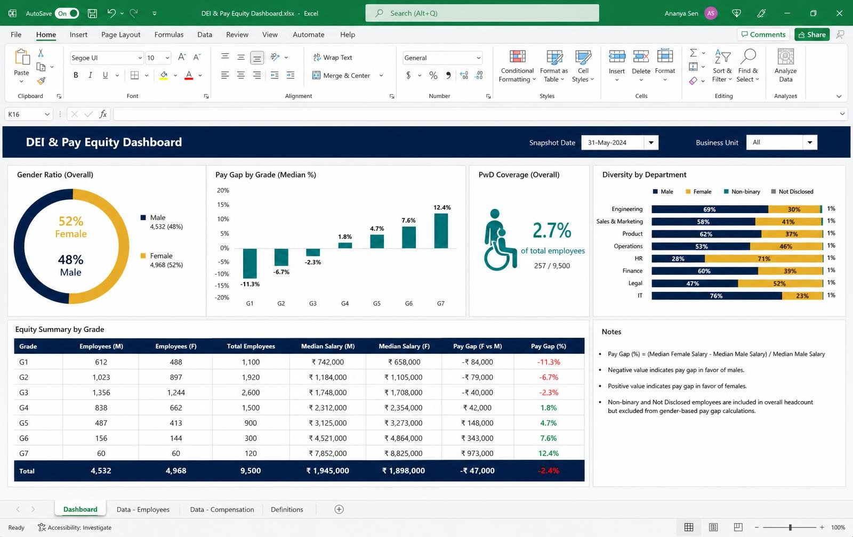Screen dimensions: 853x537
Task: Click the add new sheet plus icon
Action: [x=339, y=509]
